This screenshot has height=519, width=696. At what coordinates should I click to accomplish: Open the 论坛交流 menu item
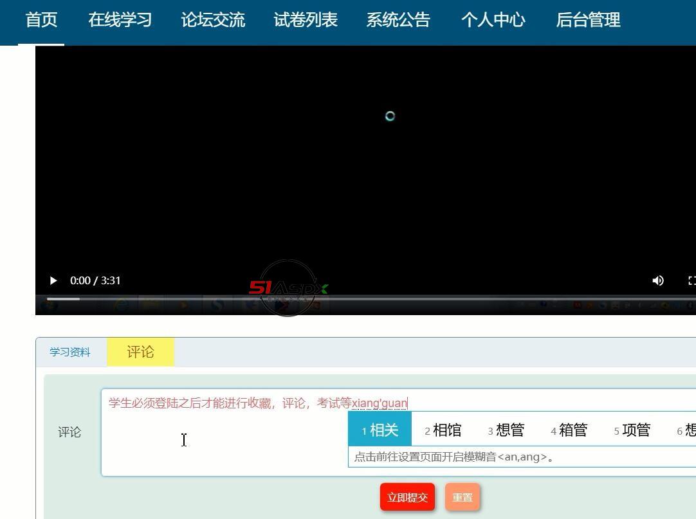pos(213,20)
